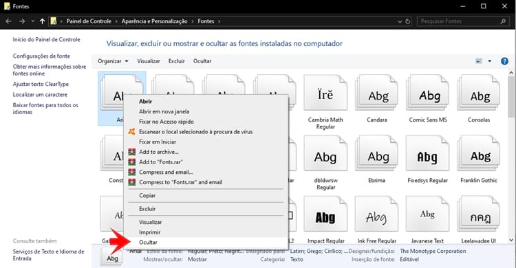Select the Consolas font icon
This screenshot has height=268, width=516.
click(x=479, y=93)
